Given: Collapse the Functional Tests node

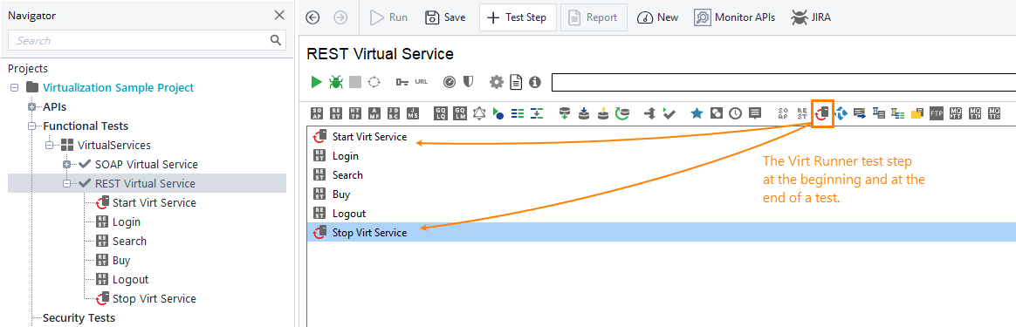Looking at the screenshot, I should [31, 126].
